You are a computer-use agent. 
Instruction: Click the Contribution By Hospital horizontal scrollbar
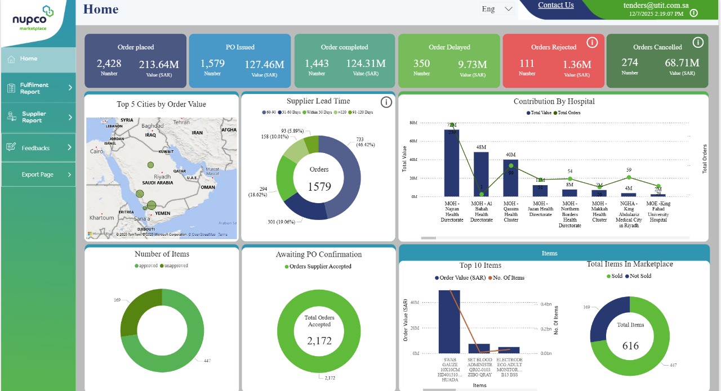click(x=429, y=238)
